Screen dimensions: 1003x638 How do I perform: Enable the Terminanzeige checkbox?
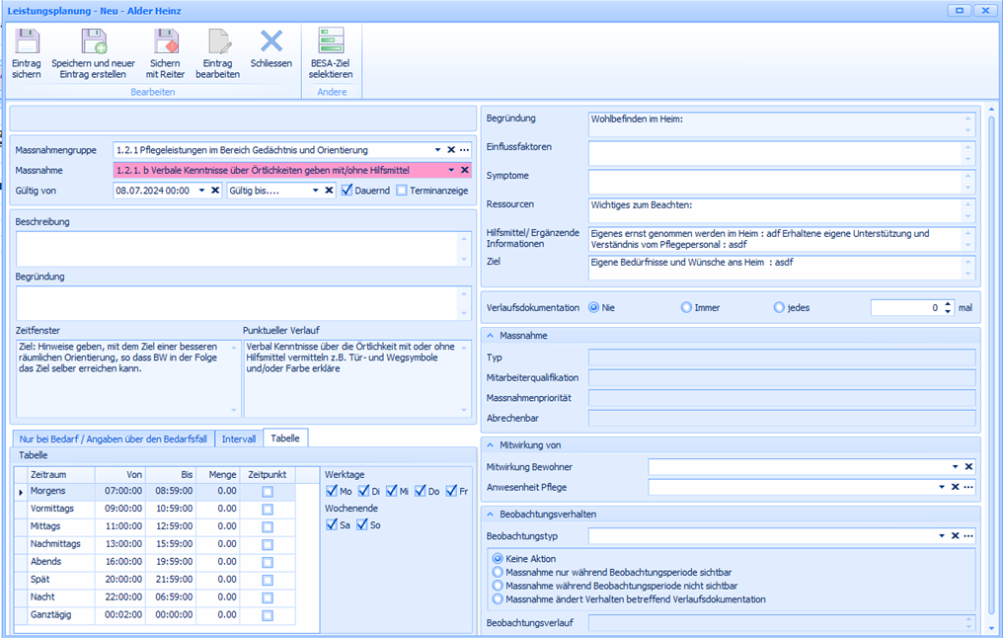(402, 191)
